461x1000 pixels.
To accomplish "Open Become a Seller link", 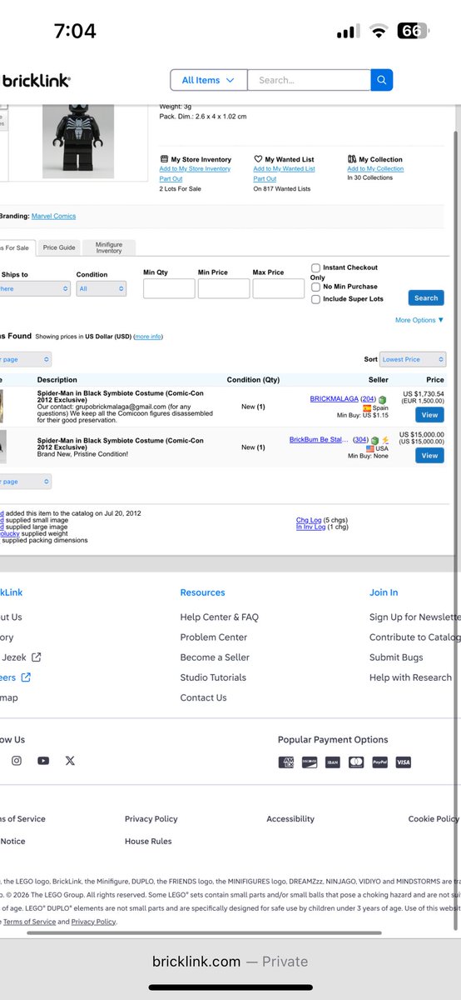I will [x=215, y=657].
